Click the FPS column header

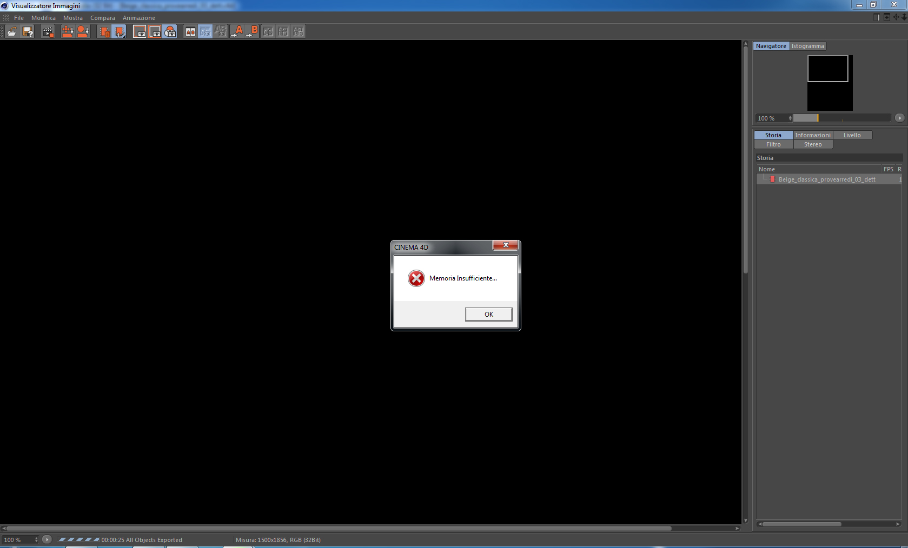point(889,169)
